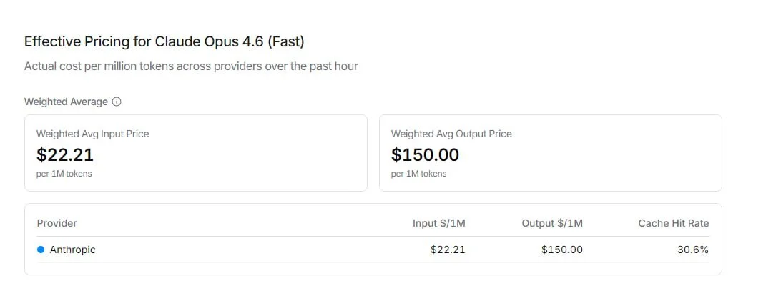Open the Anthropic provider name
The width and height of the screenshot is (781, 286).
[72, 250]
